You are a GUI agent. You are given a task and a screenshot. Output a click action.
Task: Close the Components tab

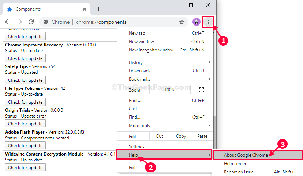click(x=85, y=9)
